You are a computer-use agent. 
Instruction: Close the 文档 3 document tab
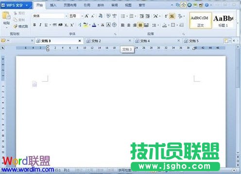click(80, 41)
